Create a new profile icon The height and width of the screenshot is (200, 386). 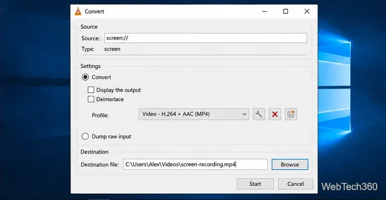coord(291,114)
